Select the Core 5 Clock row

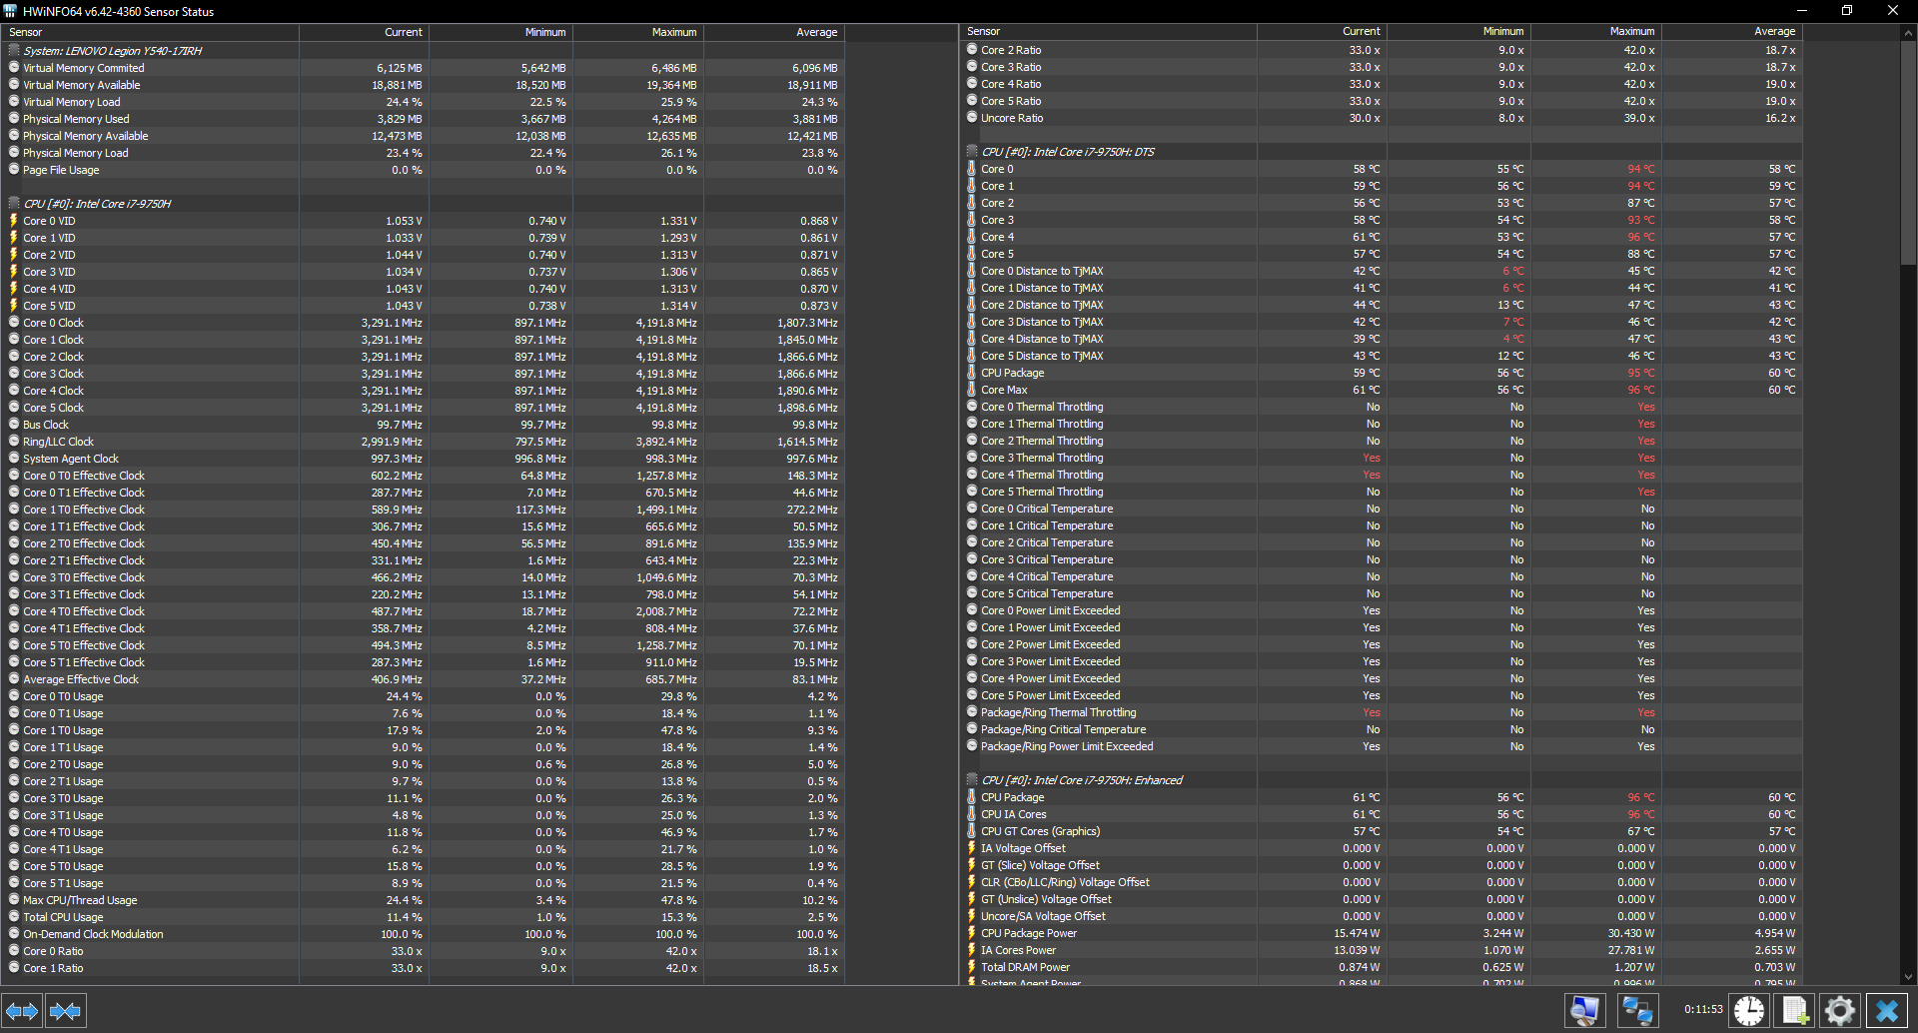pyautogui.click(x=424, y=408)
